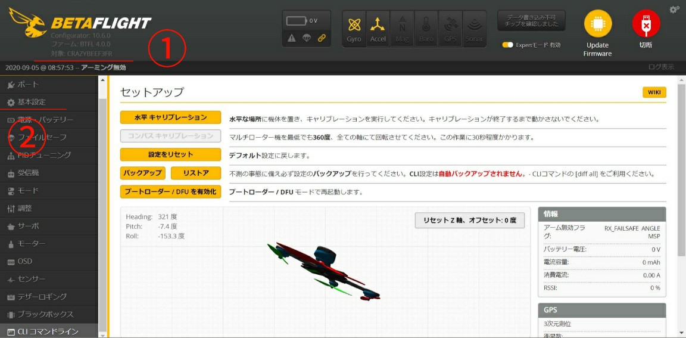Click the ブラックボックス sidebar icon
Screen dimensions: 686x338
(11, 315)
